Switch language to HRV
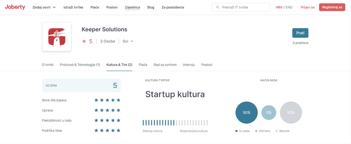 (279, 7)
